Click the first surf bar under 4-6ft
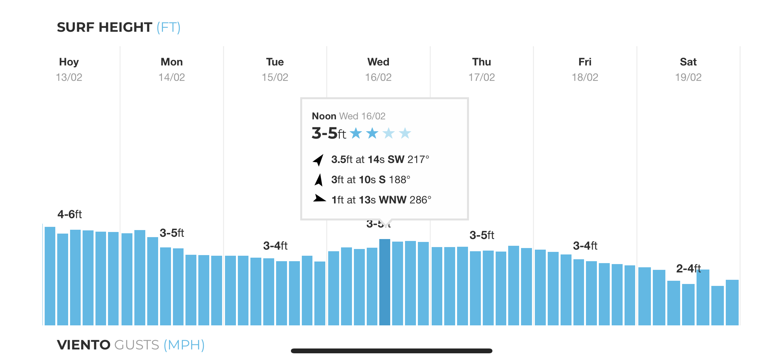783x361 pixels. point(50,276)
